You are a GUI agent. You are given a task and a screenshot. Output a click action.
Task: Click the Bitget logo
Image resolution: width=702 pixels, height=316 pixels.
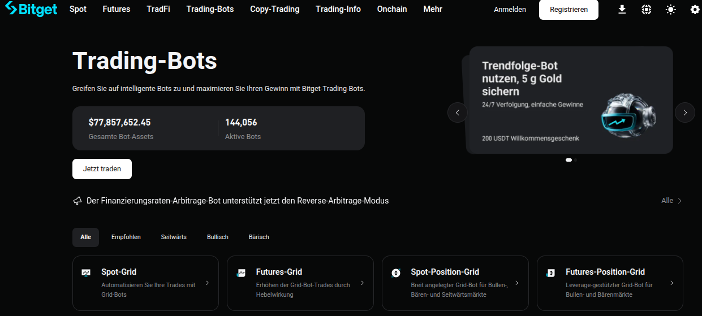click(x=31, y=9)
